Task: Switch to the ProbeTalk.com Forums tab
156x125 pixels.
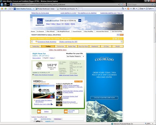Action: click(x=68, y=9)
